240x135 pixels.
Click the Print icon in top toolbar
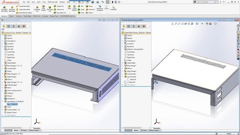tap(97, 2)
